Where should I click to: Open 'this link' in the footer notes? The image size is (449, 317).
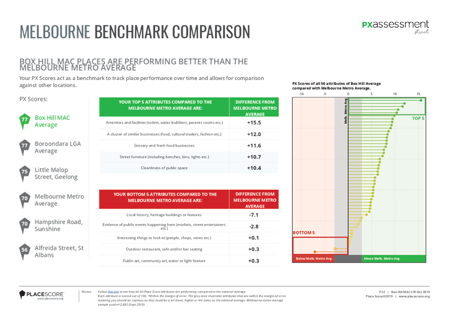click(x=113, y=292)
